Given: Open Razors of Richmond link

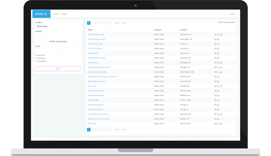Looking at the screenshot, I should [x=96, y=91].
